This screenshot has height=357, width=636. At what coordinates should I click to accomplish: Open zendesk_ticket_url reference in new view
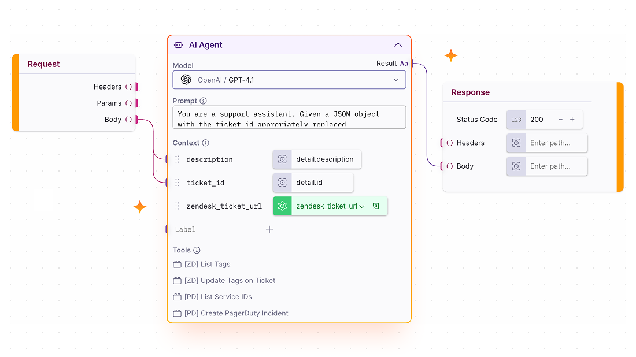[376, 206]
